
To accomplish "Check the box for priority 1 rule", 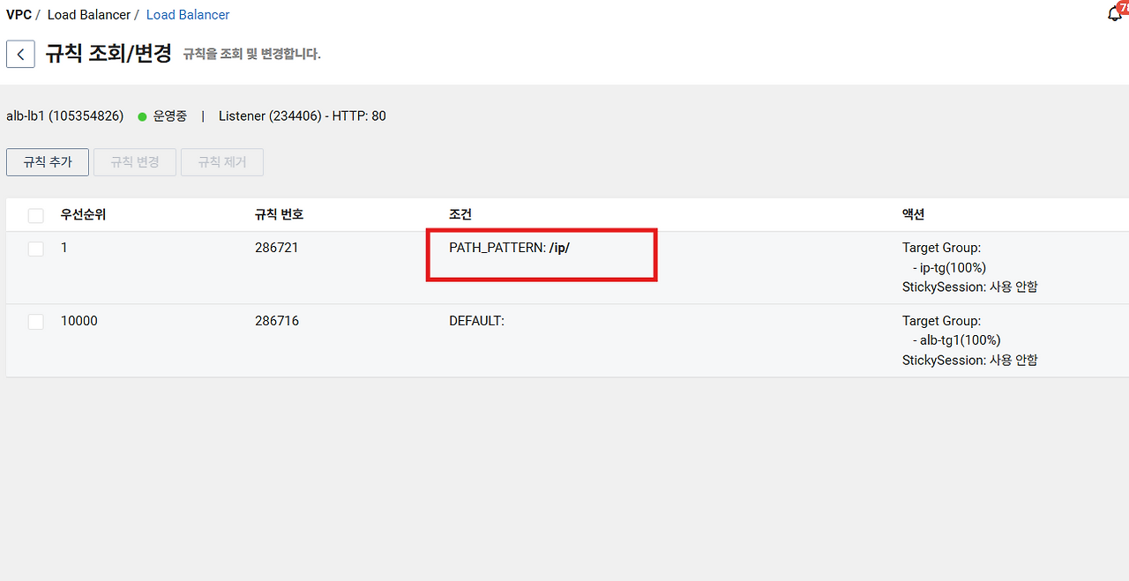I will (35, 249).
